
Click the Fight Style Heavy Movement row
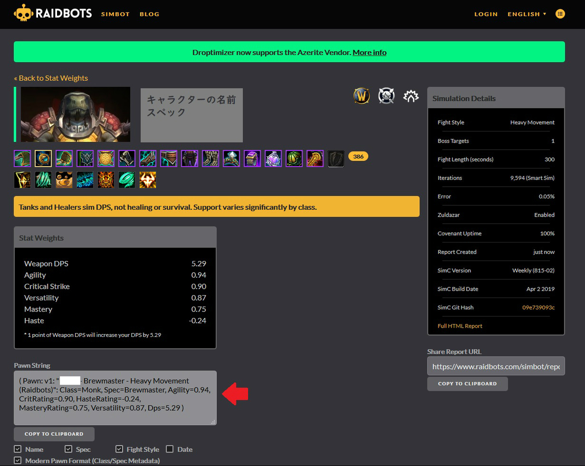496,122
